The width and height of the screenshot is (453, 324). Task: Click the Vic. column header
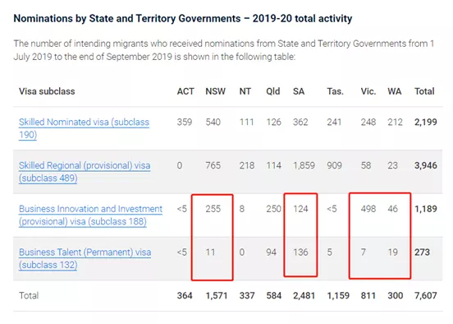pos(368,91)
